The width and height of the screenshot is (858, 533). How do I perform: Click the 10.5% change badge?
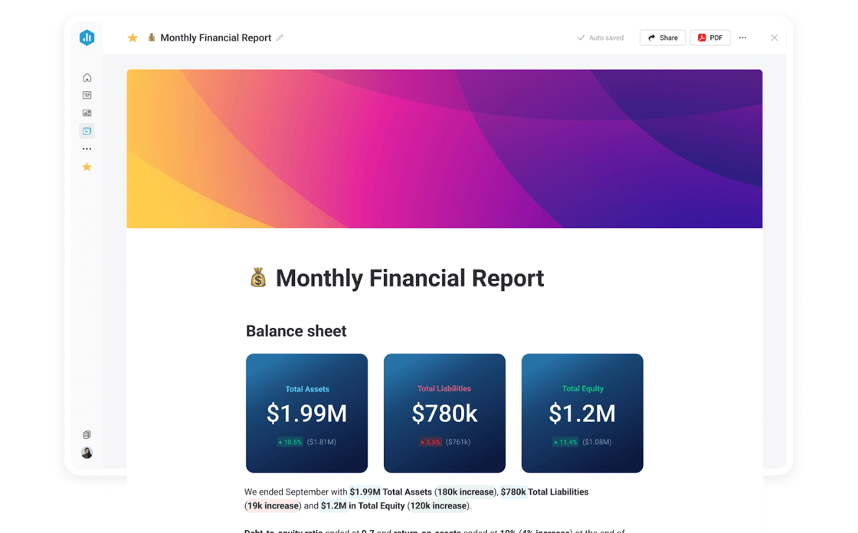pyautogui.click(x=290, y=442)
